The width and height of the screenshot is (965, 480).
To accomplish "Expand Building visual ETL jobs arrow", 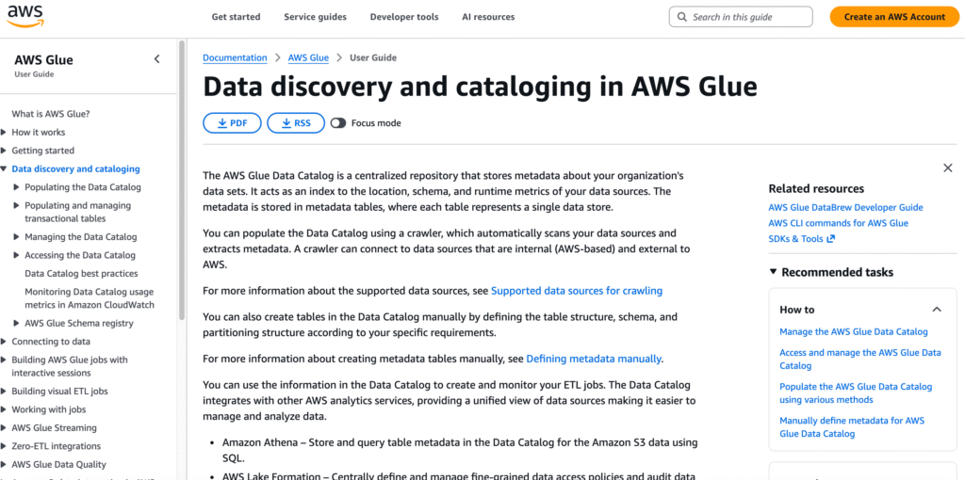I will (x=5, y=392).
